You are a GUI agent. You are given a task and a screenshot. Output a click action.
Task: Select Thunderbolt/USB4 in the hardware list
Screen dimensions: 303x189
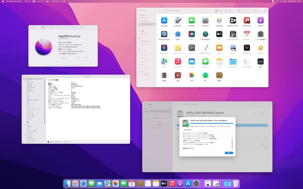32,100
